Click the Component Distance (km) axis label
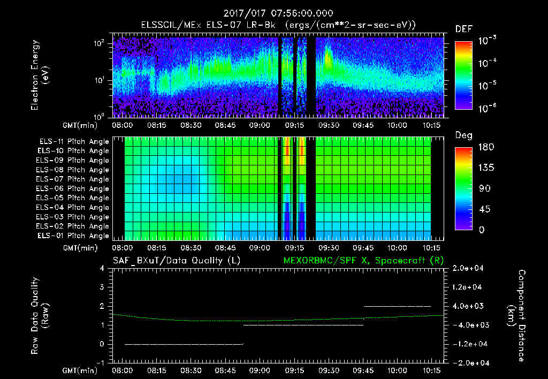The height and width of the screenshot is (379, 548). [x=516, y=316]
